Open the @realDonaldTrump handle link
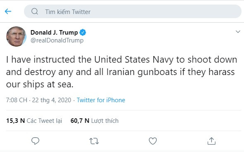The image size is (244, 155). (x=57, y=40)
